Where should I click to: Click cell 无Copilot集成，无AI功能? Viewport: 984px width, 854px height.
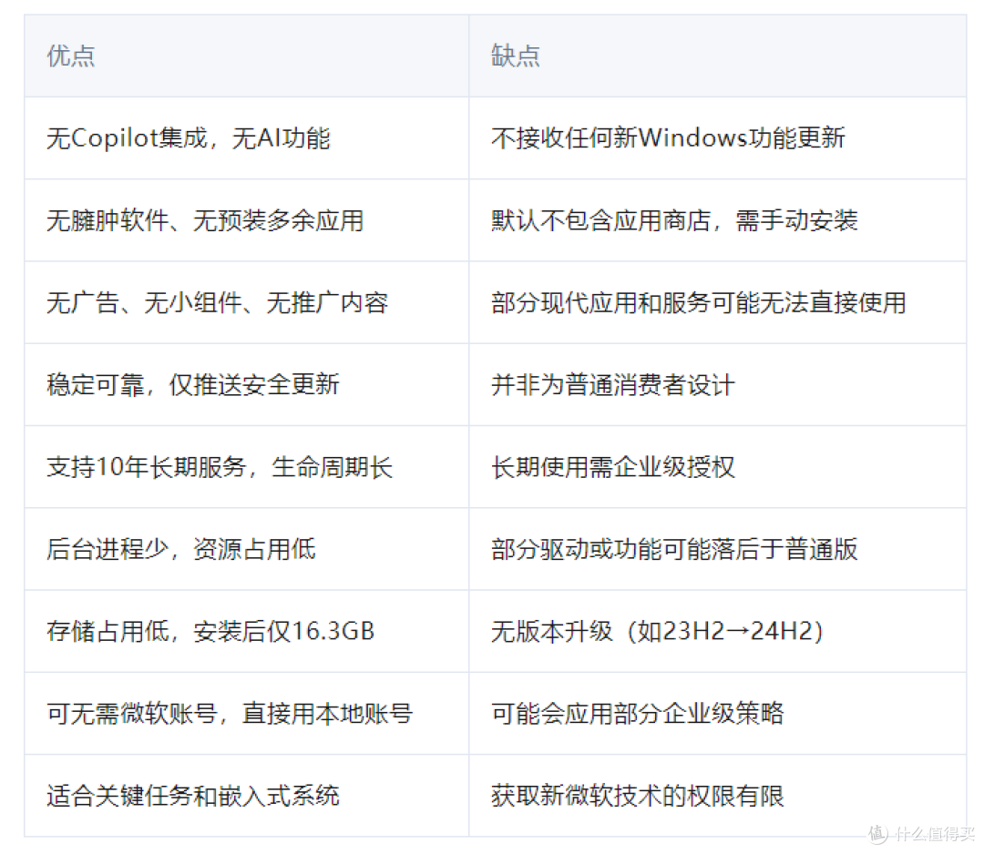click(x=247, y=138)
